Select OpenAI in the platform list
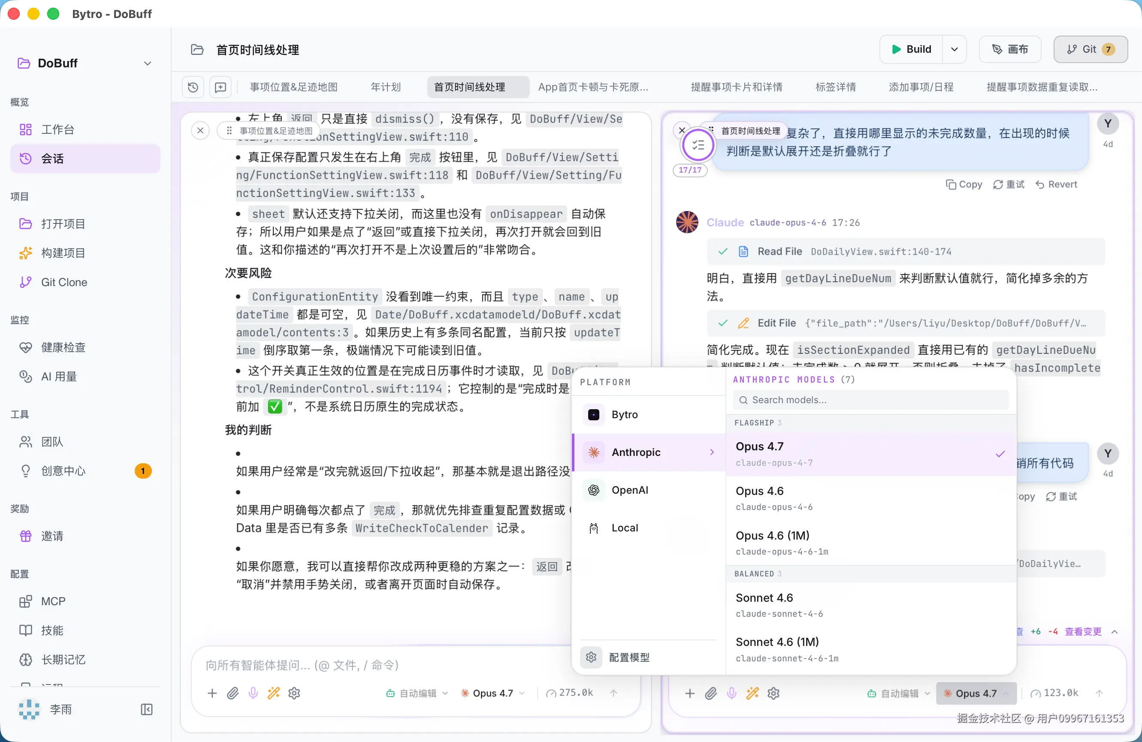The image size is (1142, 742). pyautogui.click(x=629, y=490)
